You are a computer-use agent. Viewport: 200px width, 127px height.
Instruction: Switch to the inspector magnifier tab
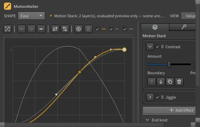(x=182, y=27)
